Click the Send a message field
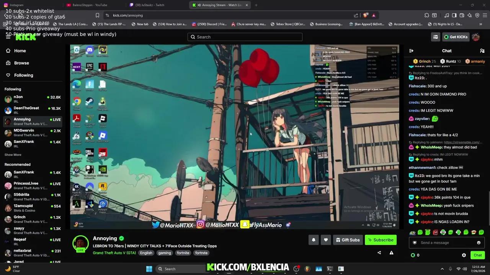The width and height of the screenshot is (490, 275). pyautogui.click(x=447, y=243)
